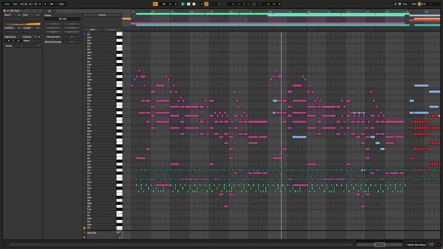The image size is (443, 249).
Task: Toggle the Fold button
Action: coord(92,30)
